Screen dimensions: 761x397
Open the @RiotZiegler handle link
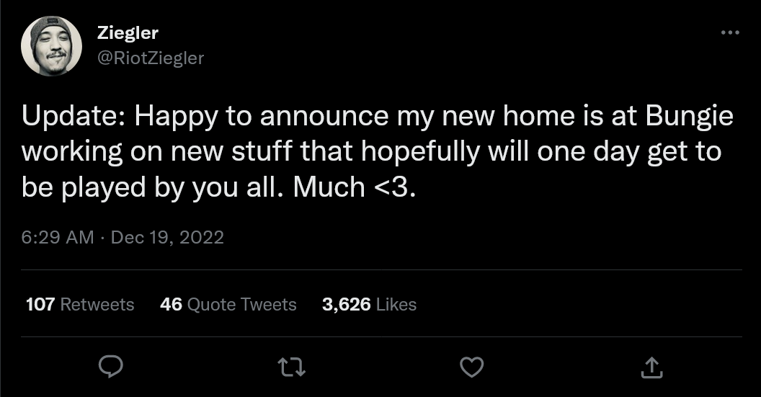pyautogui.click(x=150, y=58)
